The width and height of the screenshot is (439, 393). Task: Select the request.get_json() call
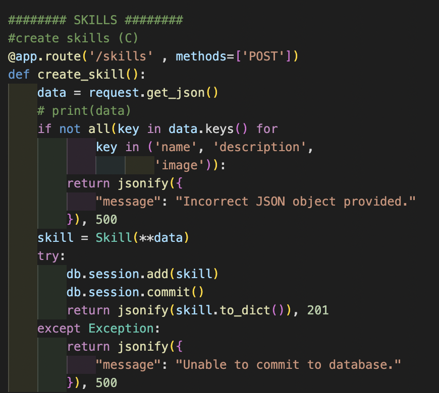151,92
